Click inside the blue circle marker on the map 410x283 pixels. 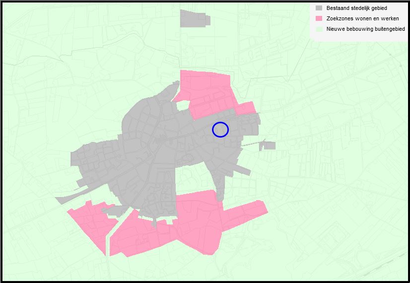220,130
